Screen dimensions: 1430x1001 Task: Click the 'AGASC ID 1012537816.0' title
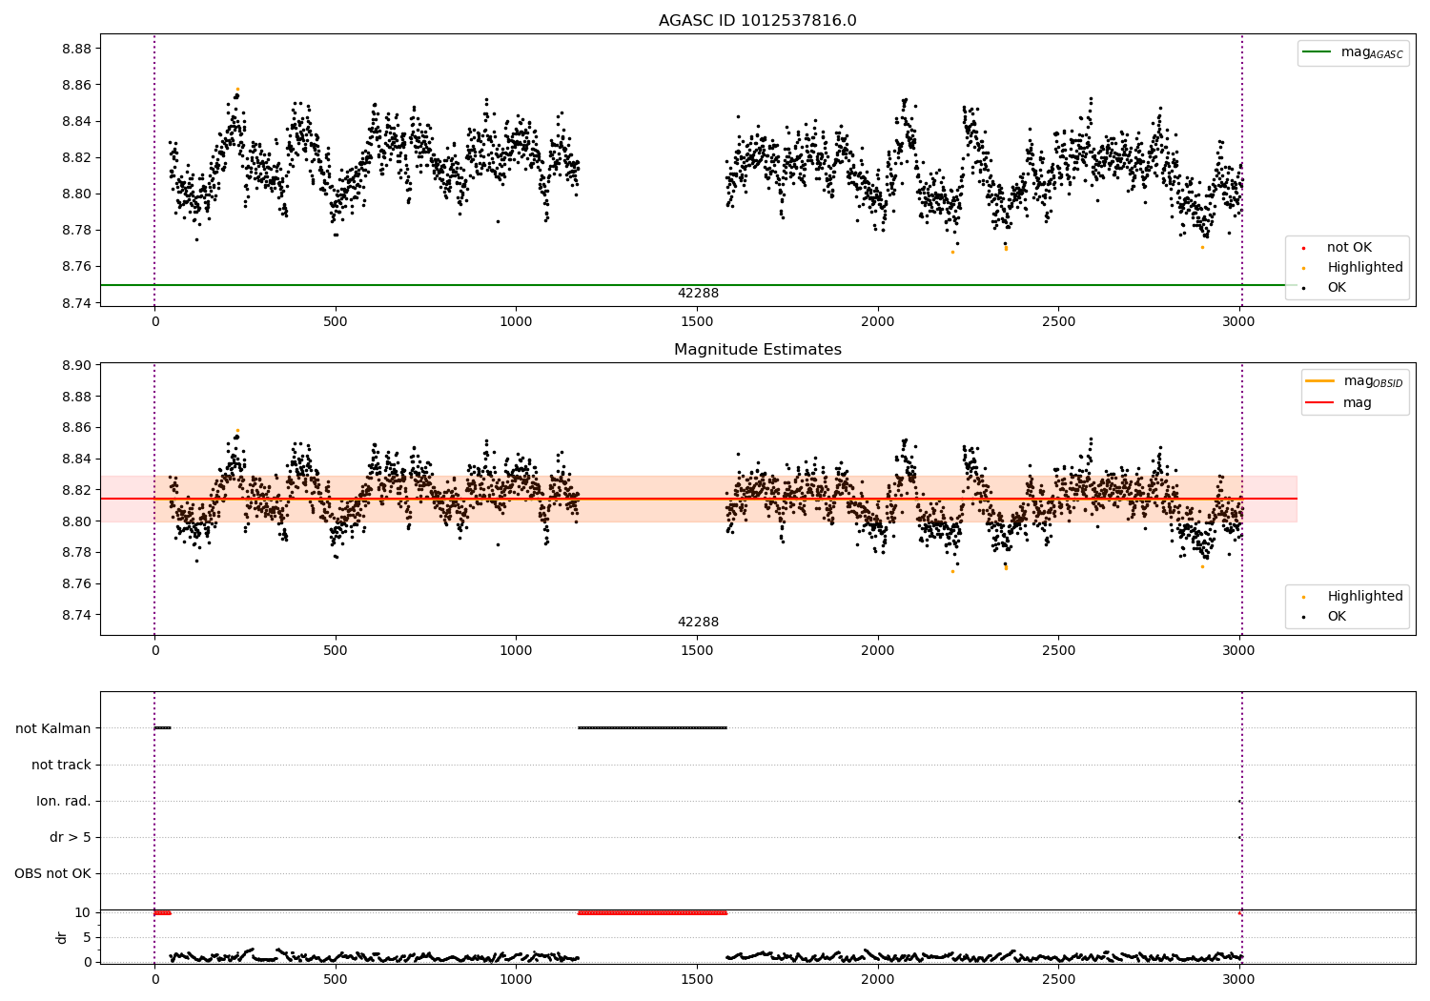click(x=757, y=21)
